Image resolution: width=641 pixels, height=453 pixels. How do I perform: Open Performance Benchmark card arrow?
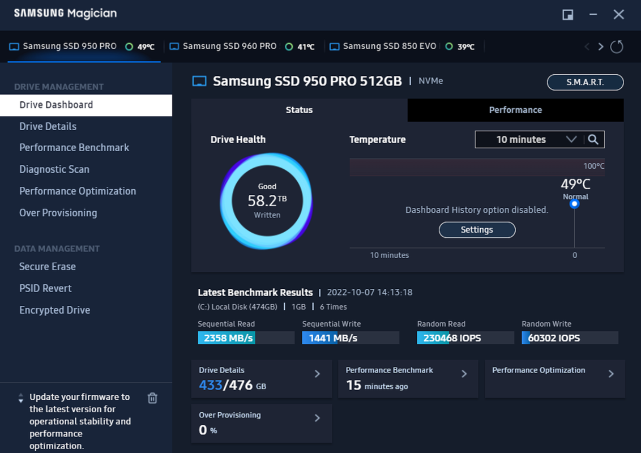(x=464, y=374)
